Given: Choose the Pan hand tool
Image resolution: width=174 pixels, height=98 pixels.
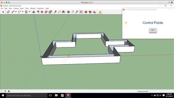Looking at the screenshot, I should [73, 12].
